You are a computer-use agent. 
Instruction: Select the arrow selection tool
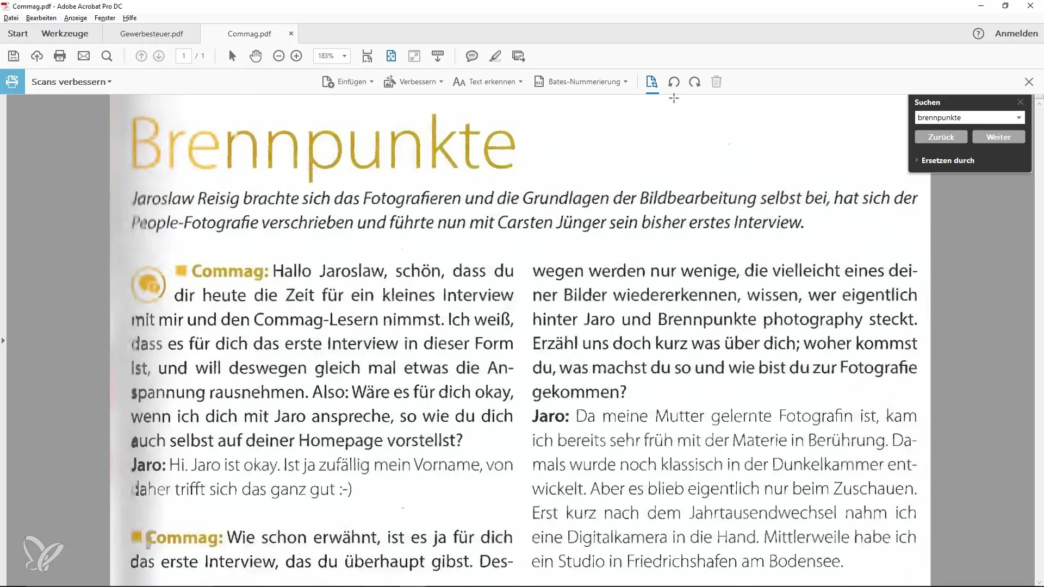tap(232, 56)
